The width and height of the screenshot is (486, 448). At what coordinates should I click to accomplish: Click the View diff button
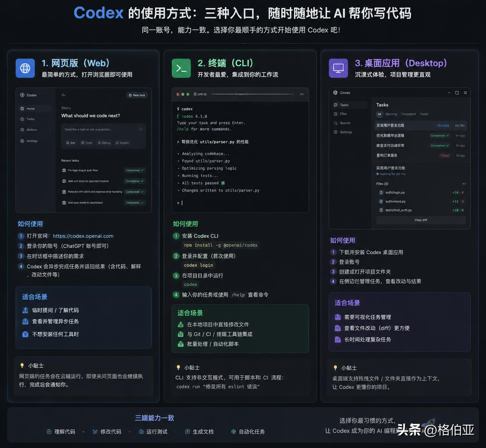421,220
